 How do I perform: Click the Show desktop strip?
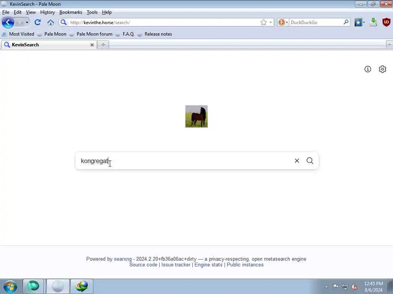point(390,286)
